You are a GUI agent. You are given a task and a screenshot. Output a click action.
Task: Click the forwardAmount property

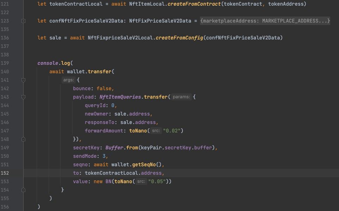pos(104,131)
